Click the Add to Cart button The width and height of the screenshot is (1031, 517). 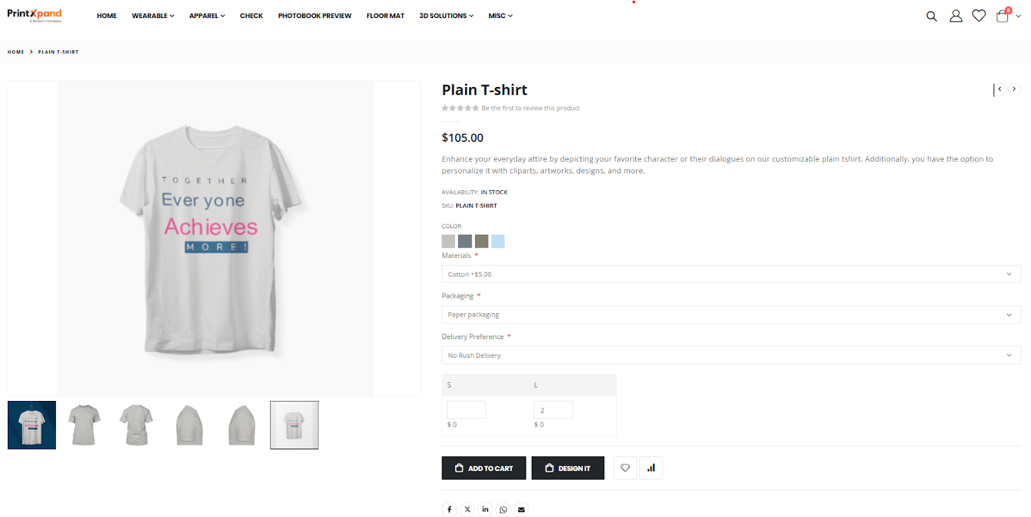483,468
